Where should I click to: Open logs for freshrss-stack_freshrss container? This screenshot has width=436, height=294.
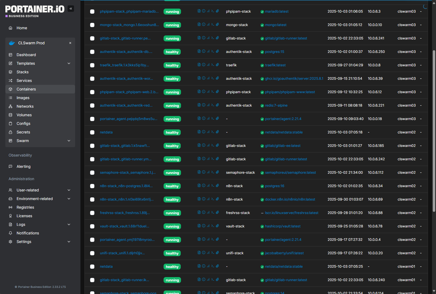[x=199, y=212]
